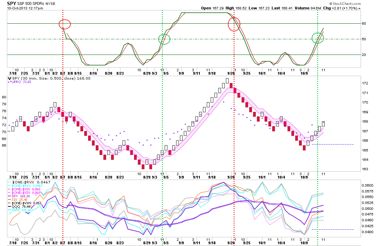Click the 0.0450 ratio axis label
This screenshot has width=378, height=246.
(368, 220)
